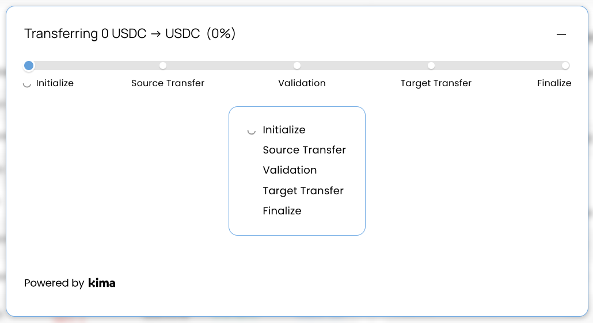Click Target Transfer in the steps list

coord(303,191)
